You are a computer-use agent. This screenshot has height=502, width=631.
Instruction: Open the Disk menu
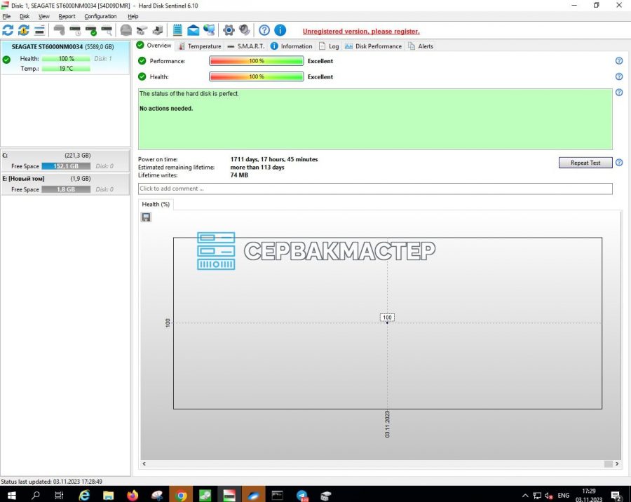[25, 17]
